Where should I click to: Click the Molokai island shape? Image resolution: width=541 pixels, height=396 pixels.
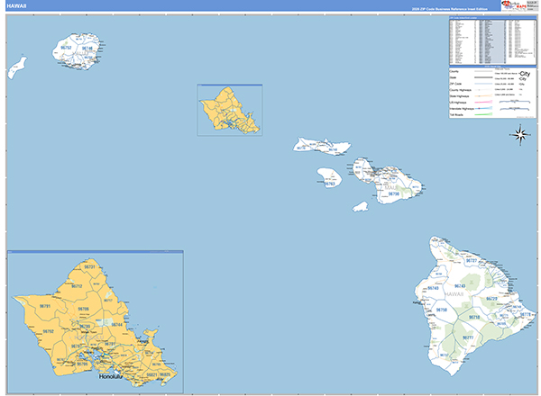click(x=322, y=146)
